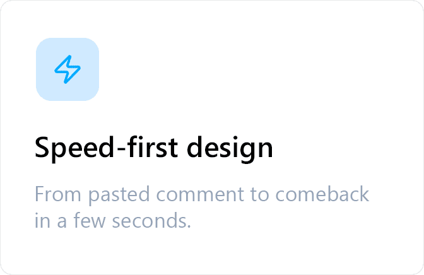Click the "Speed-first design" heading
Screen dimensions: 424x275
154,149
